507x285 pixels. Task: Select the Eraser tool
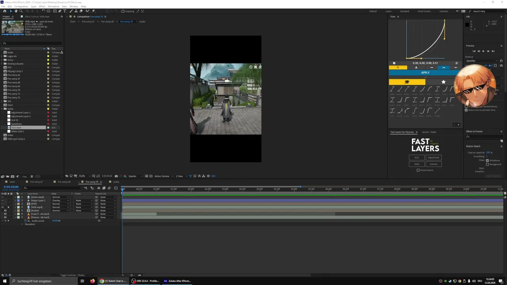(x=81, y=11)
